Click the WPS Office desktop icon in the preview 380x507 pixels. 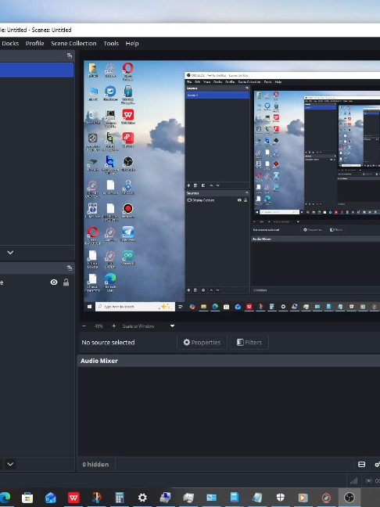[128, 115]
